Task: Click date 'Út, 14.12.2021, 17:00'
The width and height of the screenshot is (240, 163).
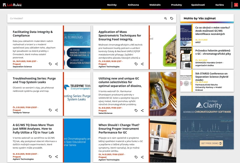Action: point(112,156)
